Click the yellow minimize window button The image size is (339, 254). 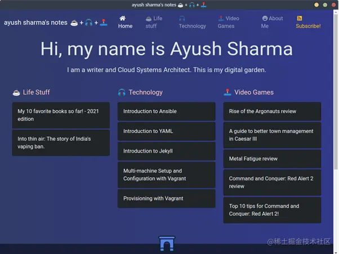316,5
